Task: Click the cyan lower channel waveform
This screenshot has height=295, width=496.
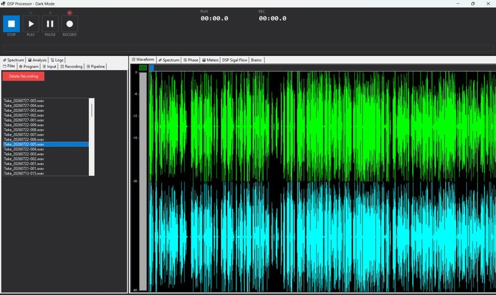Action: coord(322,237)
